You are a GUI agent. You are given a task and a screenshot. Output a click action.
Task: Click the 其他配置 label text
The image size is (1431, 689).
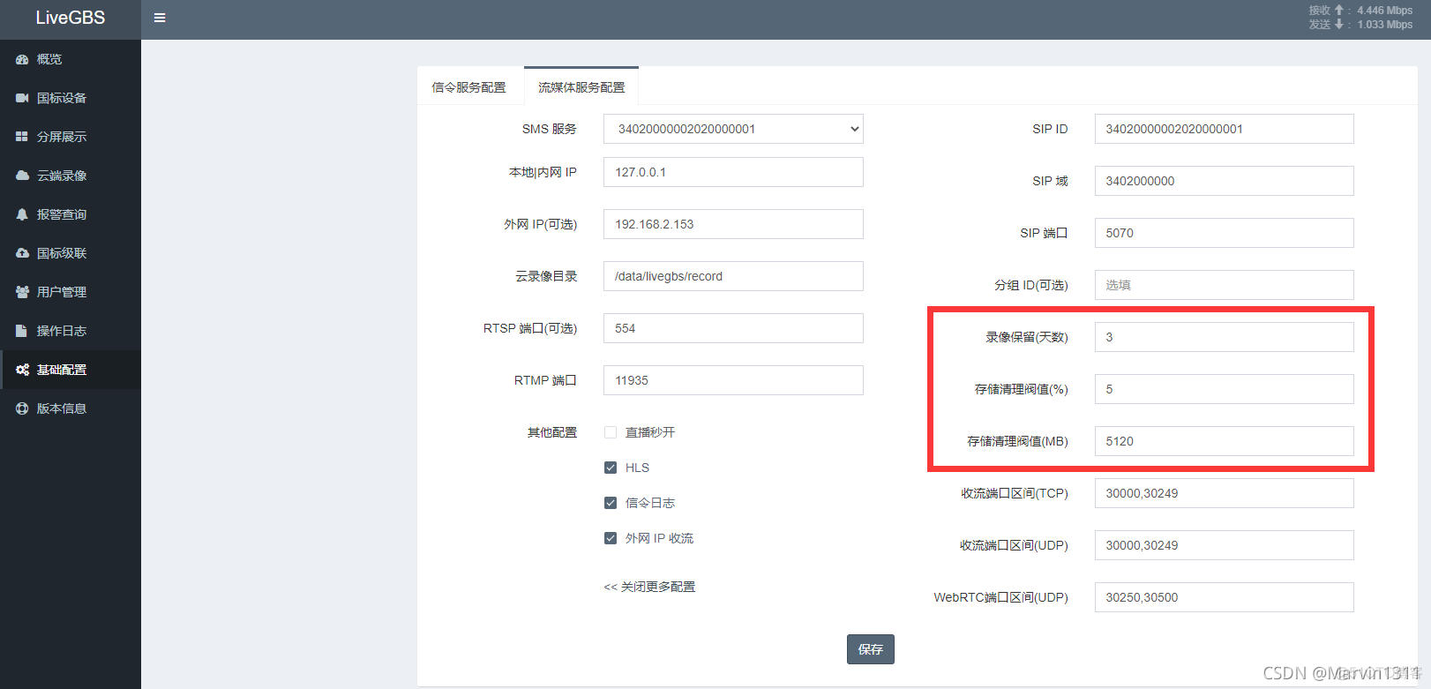[552, 432]
